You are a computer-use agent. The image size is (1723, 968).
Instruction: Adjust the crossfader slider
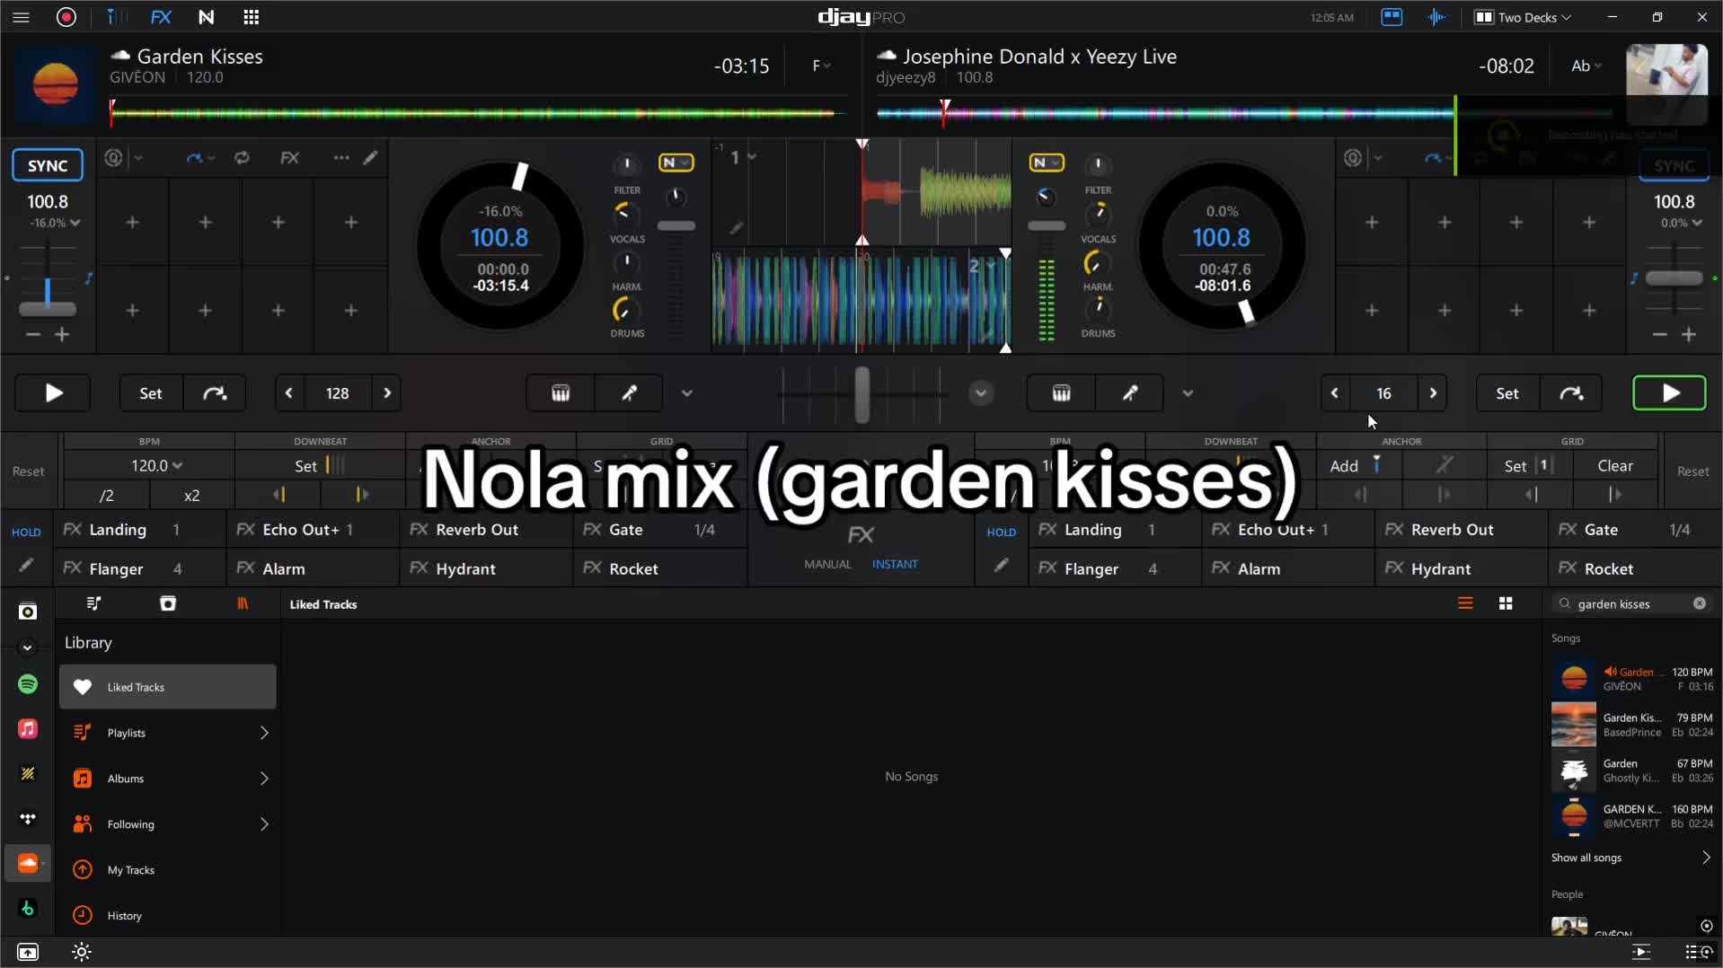[x=861, y=393]
